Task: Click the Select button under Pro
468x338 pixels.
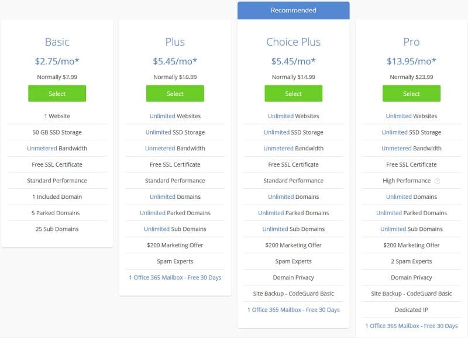Action: click(x=411, y=94)
